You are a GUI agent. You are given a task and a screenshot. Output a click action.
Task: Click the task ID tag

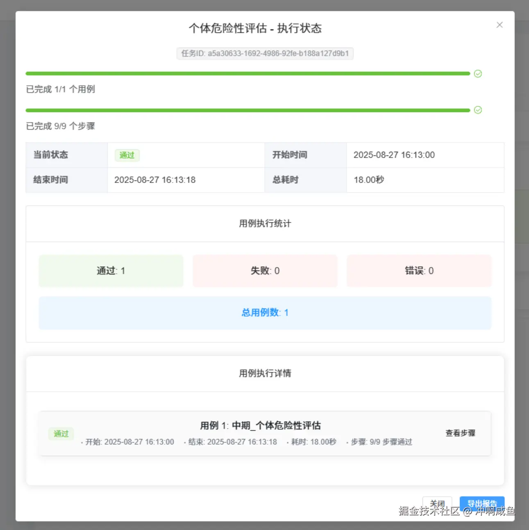click(x=265, y=53)
